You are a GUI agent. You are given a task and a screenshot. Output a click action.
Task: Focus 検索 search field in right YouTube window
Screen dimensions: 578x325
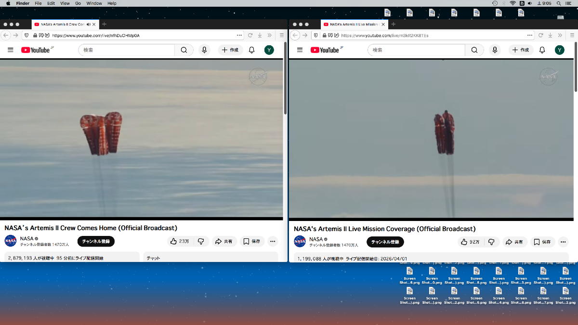417,50
